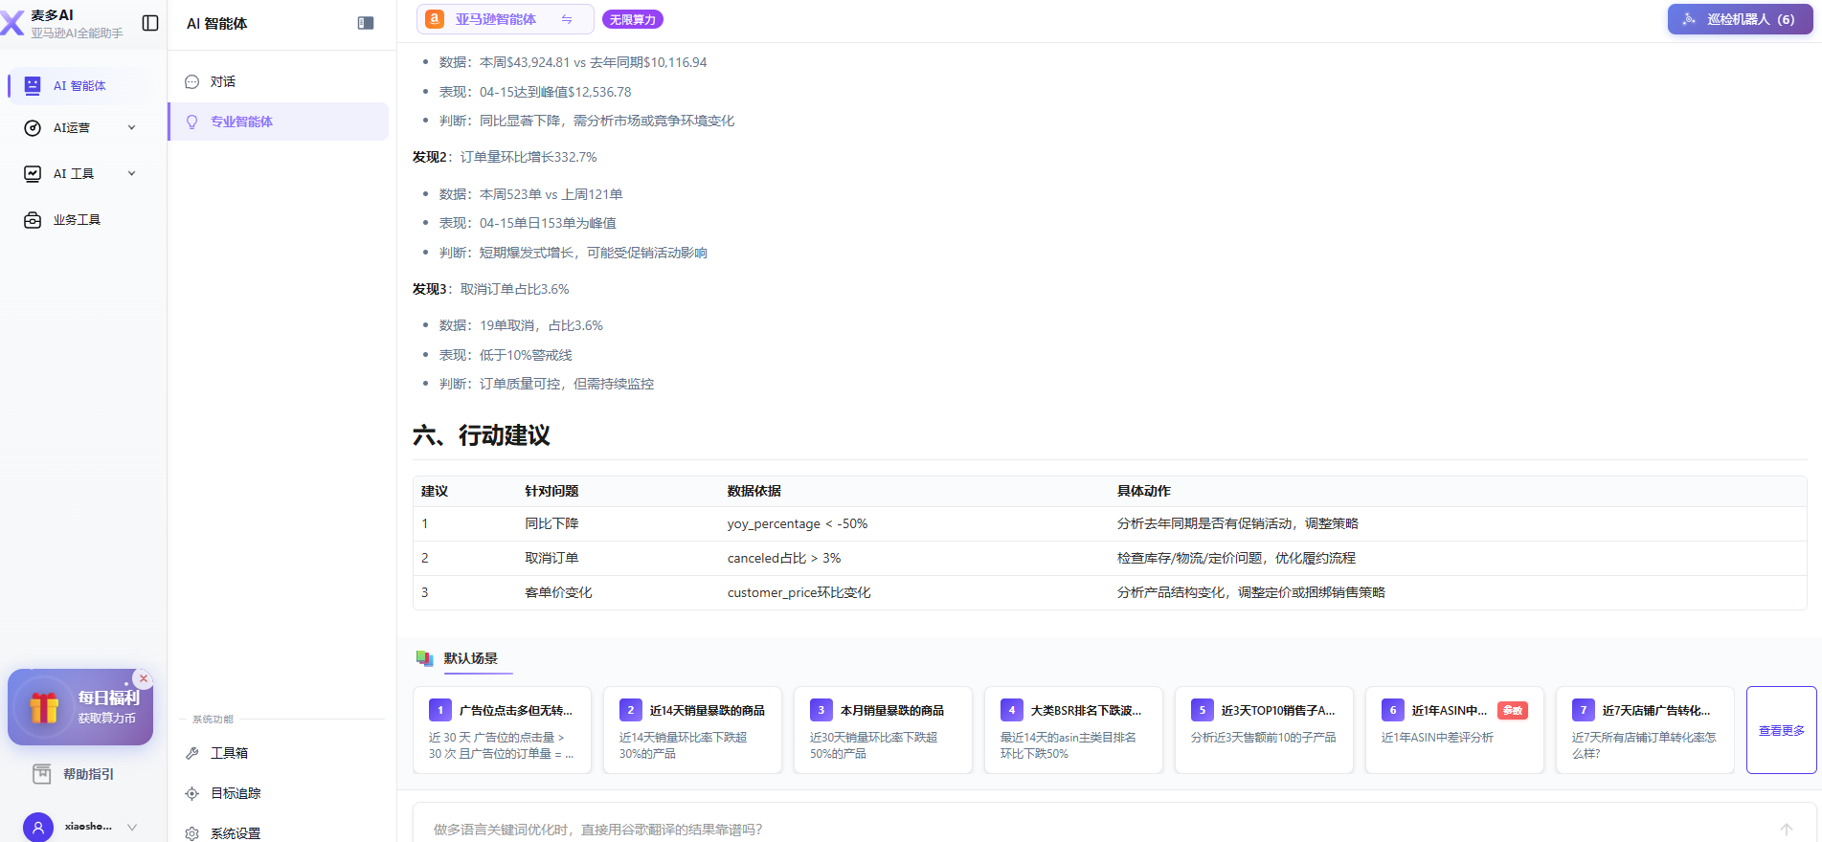The width and height of the screenshot is (1822, 842).
Task: Click the send arrow icon
Action: pyautogui.click(x=1787, y=830)
